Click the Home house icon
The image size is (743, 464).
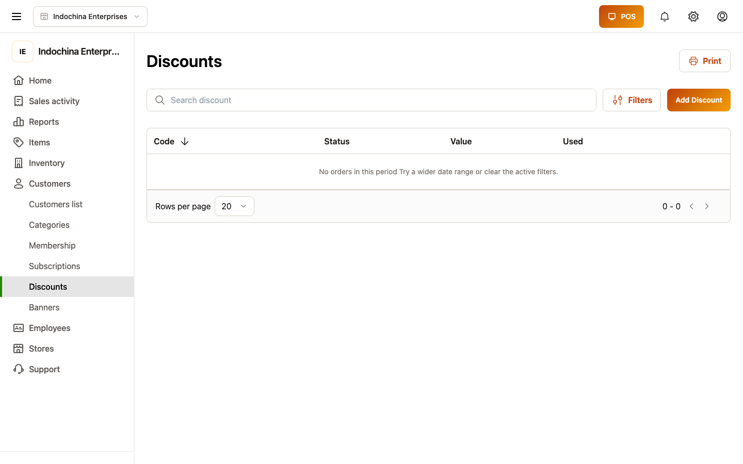point(19,80)
